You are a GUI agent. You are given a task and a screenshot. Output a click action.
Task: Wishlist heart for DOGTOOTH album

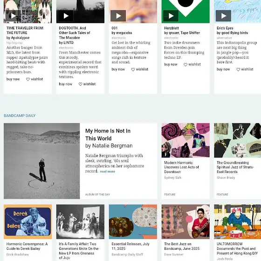coord(87,84)
